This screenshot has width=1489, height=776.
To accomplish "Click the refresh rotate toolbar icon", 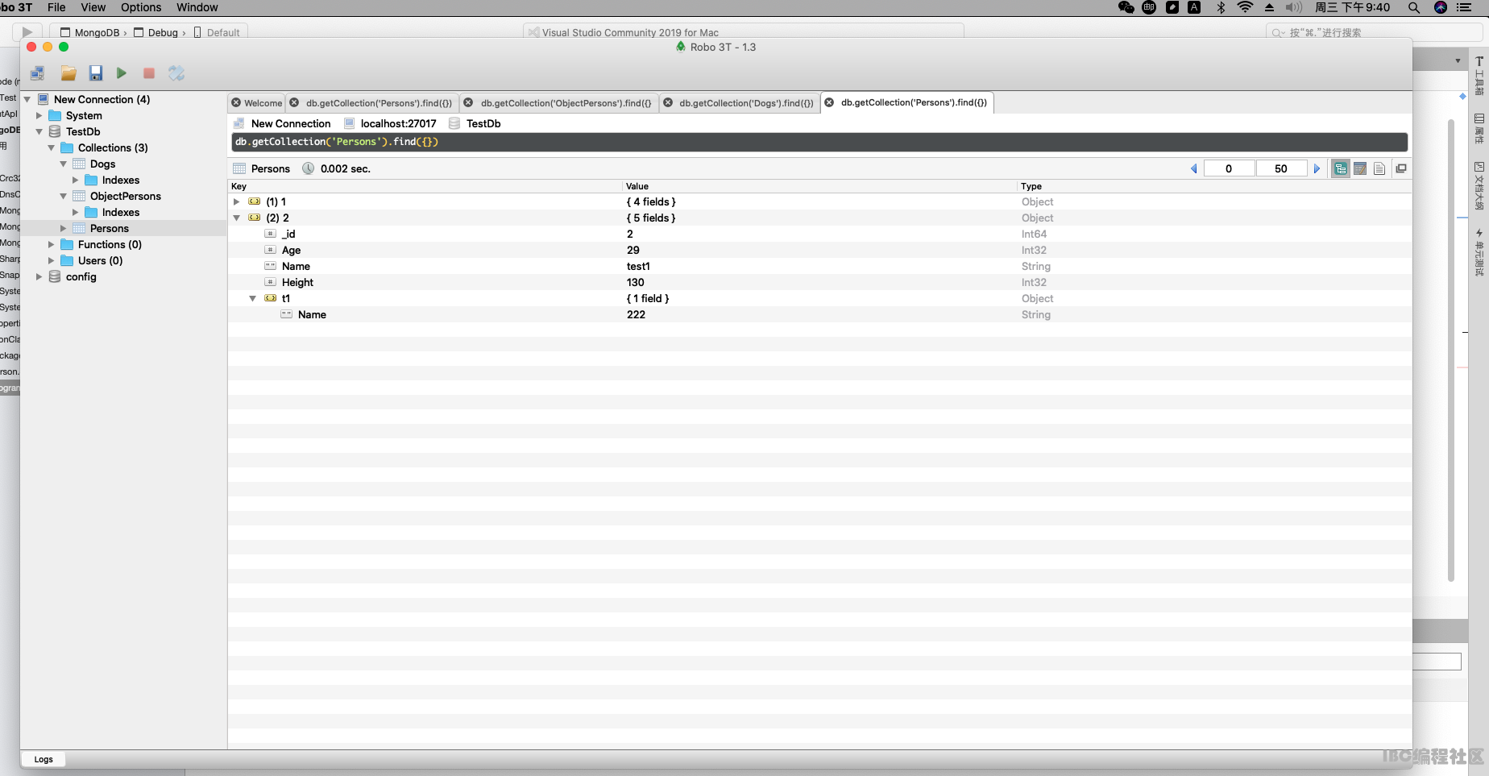I will [176, 73].
